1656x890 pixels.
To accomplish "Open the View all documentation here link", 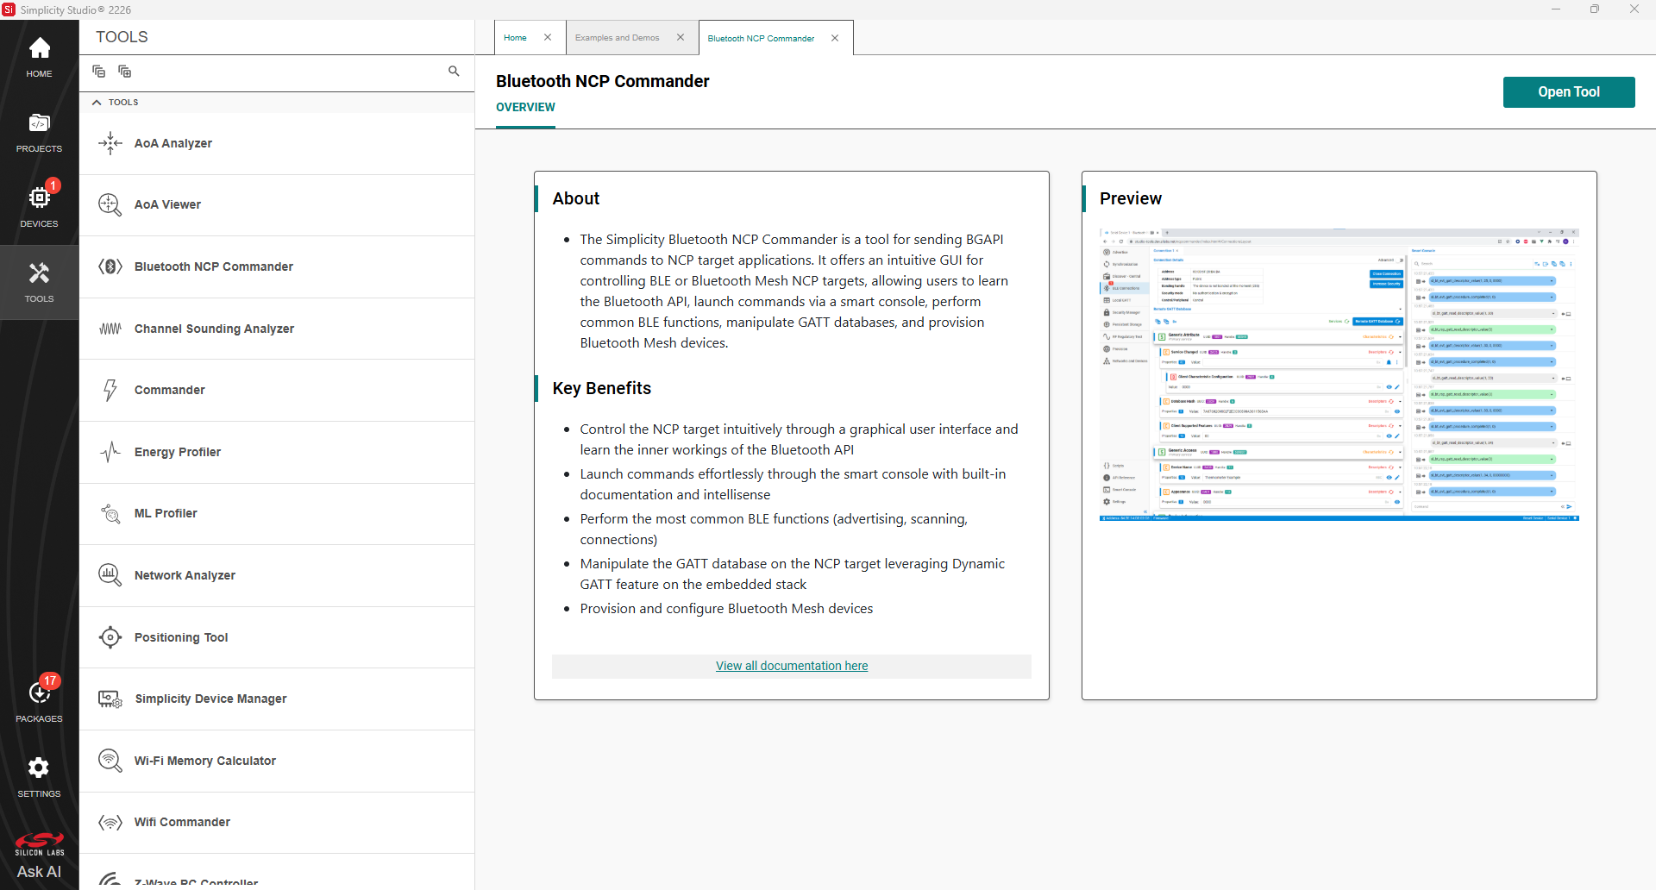I will point(792,666).
